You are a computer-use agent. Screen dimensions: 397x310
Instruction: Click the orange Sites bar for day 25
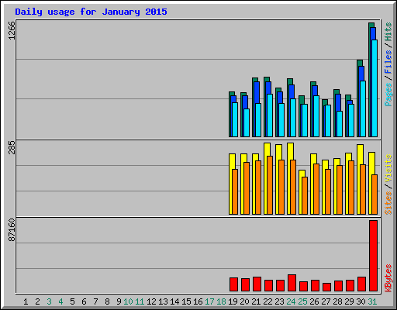click(x=305, y=195)
